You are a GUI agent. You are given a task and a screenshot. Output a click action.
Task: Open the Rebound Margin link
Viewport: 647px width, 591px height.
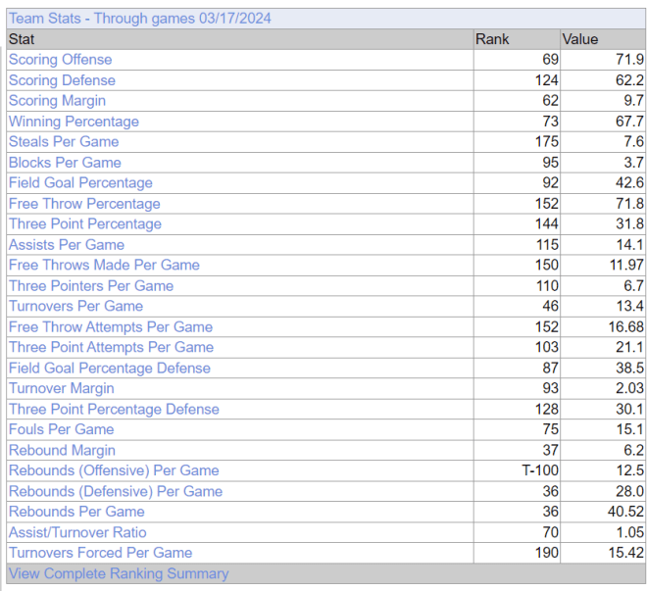point(62,450)
